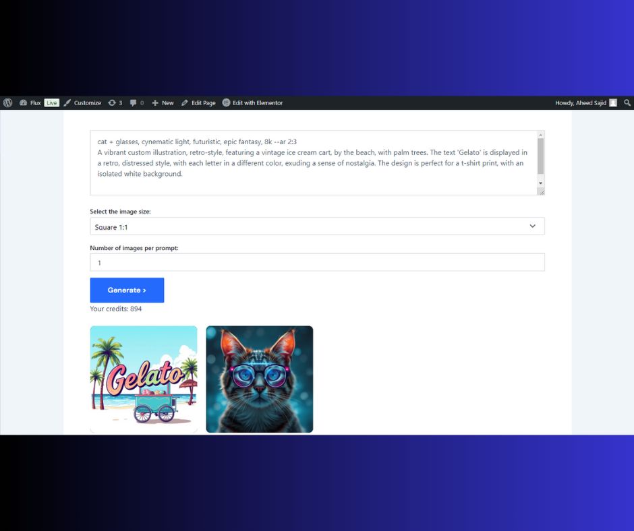Viewport: 634px width, 531px height.
Task: Click the textarea resize handle corner
Action: coord(542,192)
